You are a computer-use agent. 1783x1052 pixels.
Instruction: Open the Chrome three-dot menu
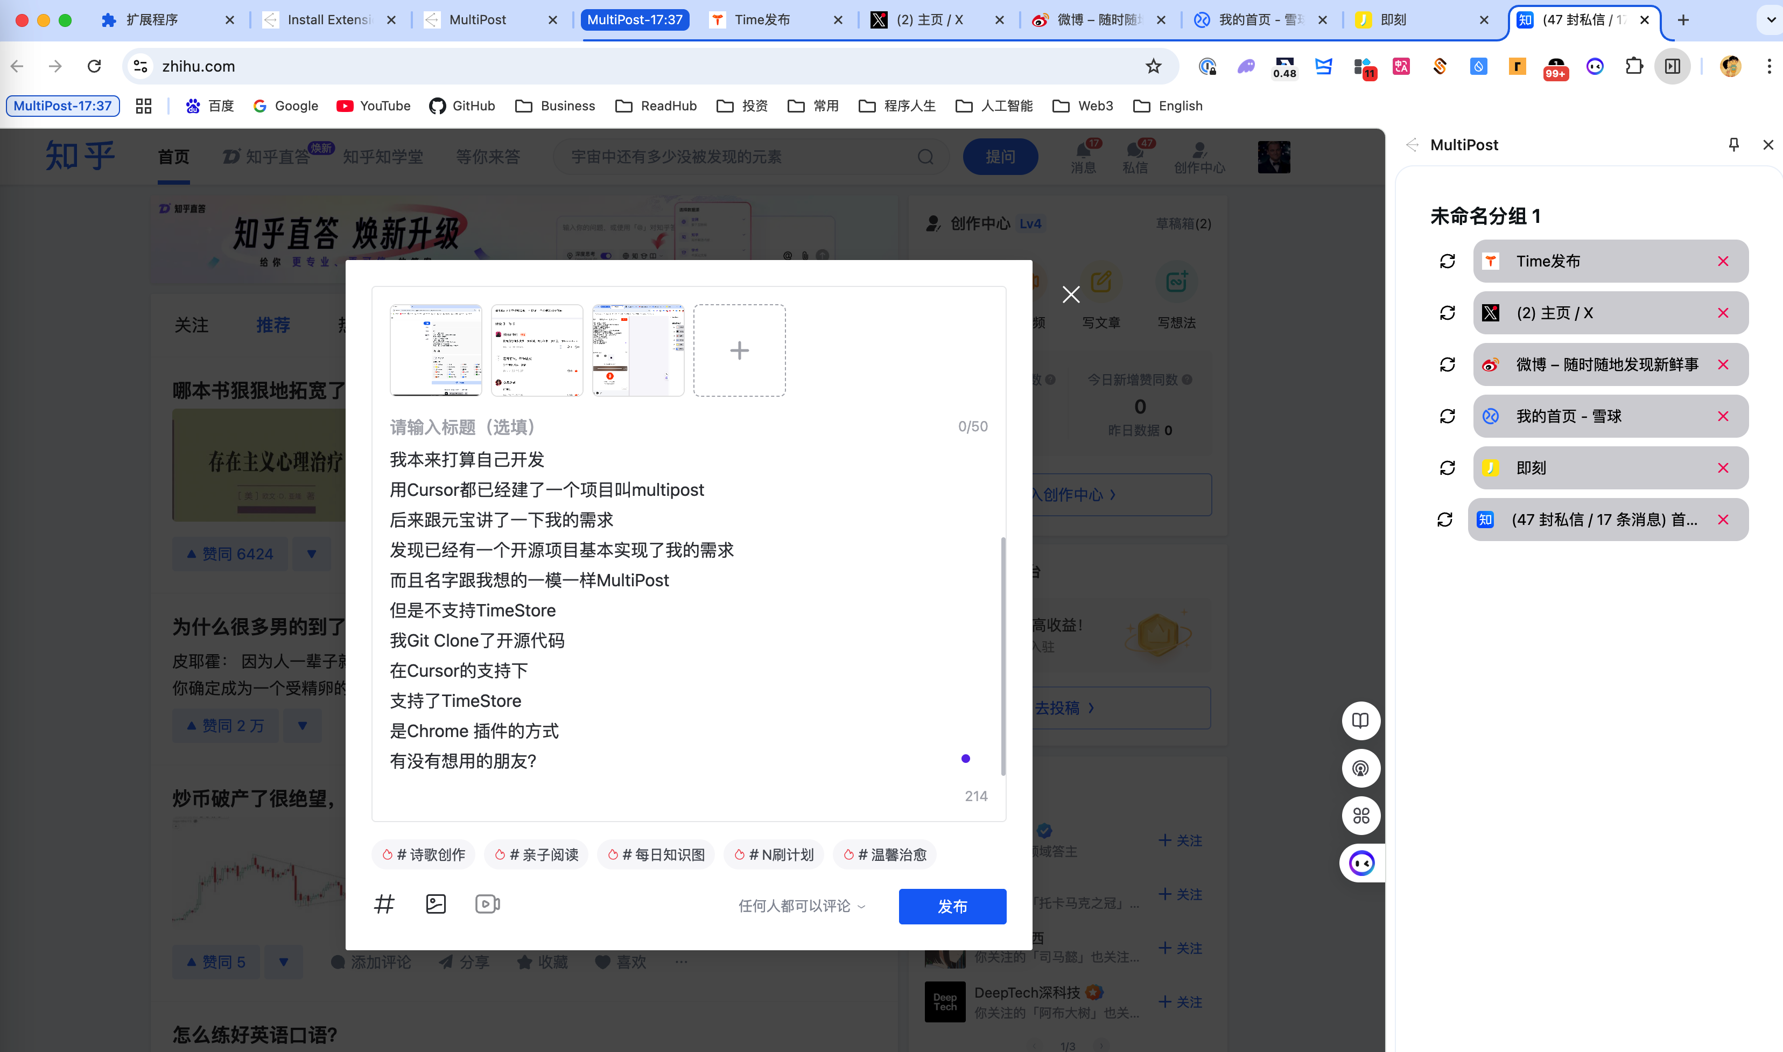pos(1769,66)
